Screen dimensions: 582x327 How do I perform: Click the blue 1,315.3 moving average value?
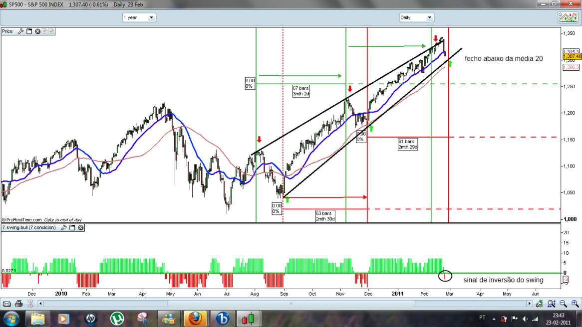[571, 51]
